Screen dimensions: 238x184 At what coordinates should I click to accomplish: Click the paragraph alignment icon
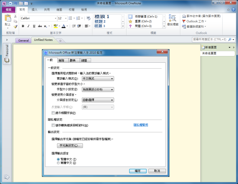click(x=87, y=26)
